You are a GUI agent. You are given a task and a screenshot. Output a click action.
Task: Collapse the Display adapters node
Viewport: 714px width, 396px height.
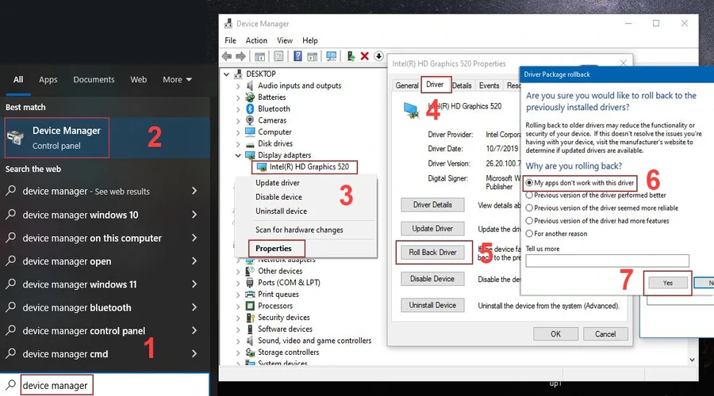[x=238, y=155]
